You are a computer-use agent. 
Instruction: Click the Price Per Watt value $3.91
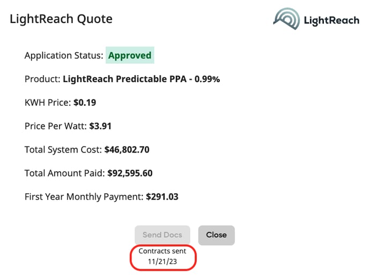(x=100, y=126)
